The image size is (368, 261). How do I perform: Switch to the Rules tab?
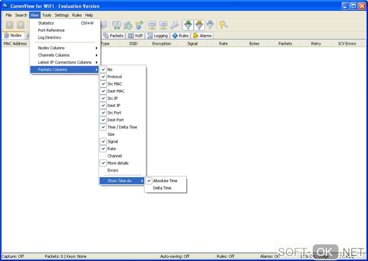[x=180, y=35]
